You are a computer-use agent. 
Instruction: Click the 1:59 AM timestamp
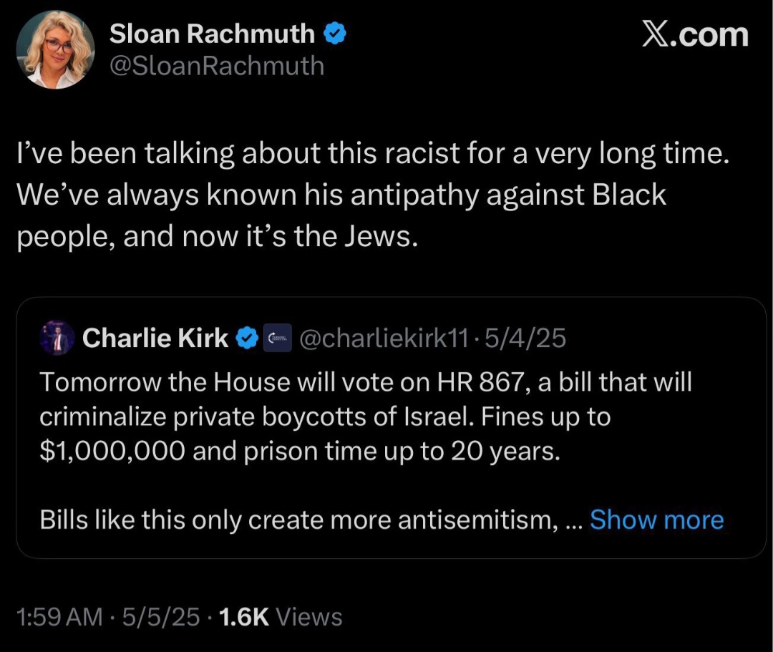[x=59, y=617]
